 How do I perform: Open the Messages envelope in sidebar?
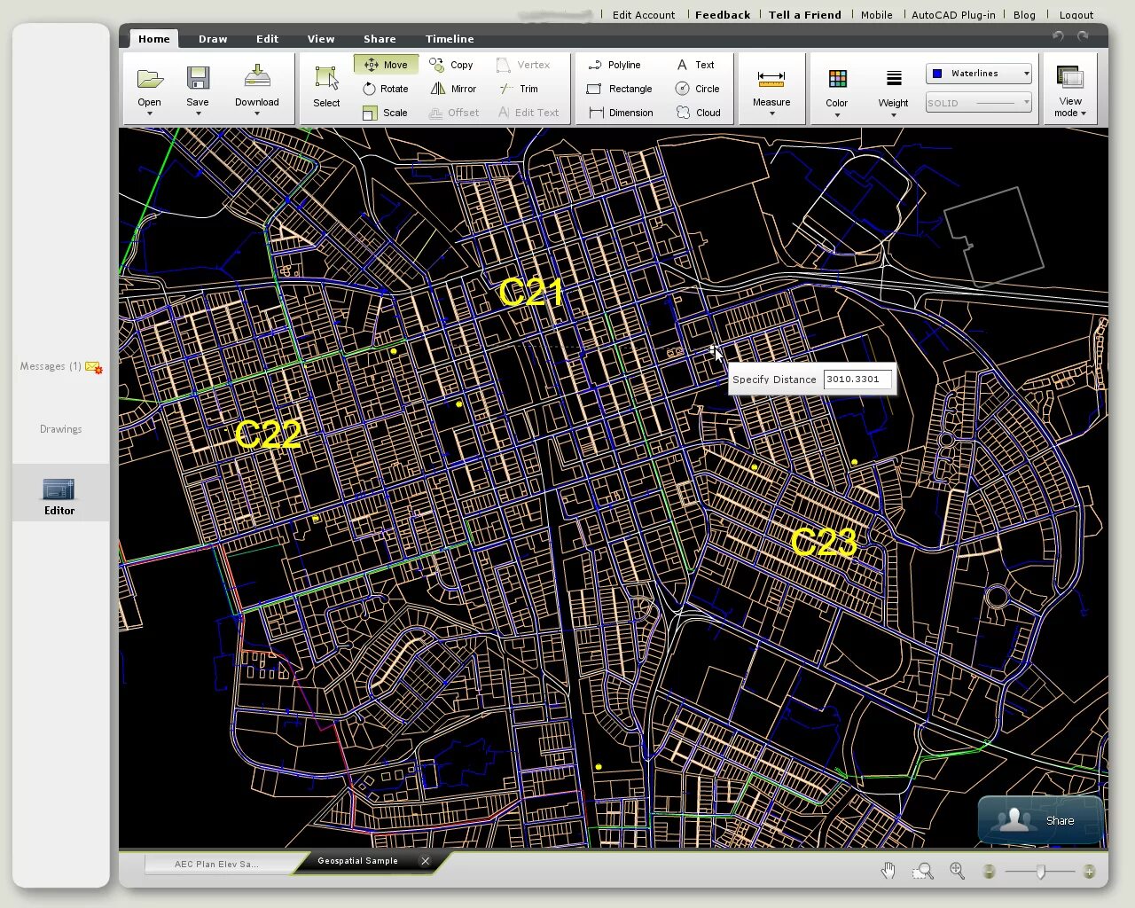[x=93, y=367]
